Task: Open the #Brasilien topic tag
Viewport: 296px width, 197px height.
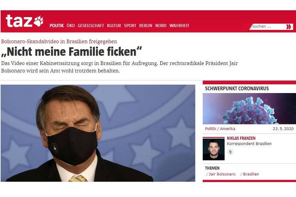Action: 249,174
